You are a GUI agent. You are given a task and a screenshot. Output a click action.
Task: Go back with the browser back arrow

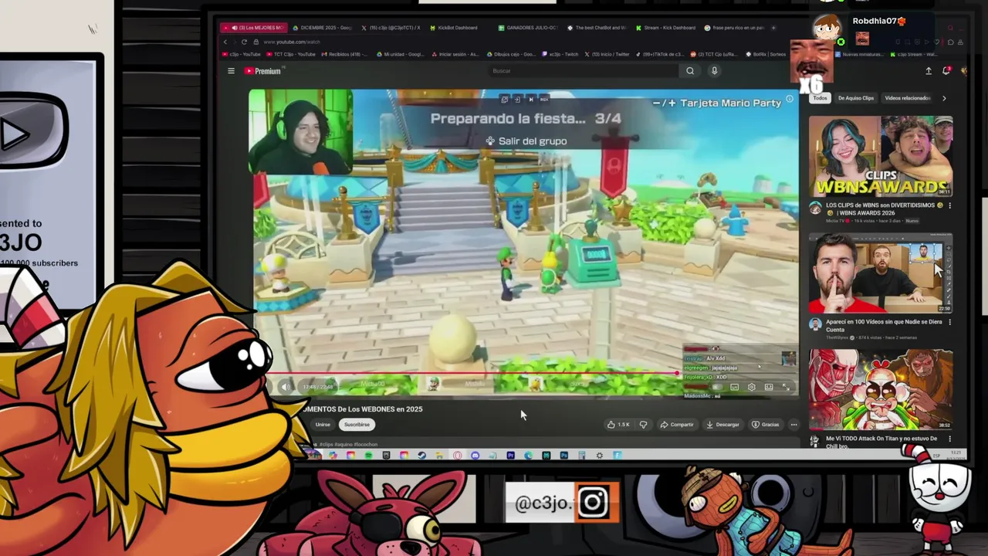tap(225, 42)
